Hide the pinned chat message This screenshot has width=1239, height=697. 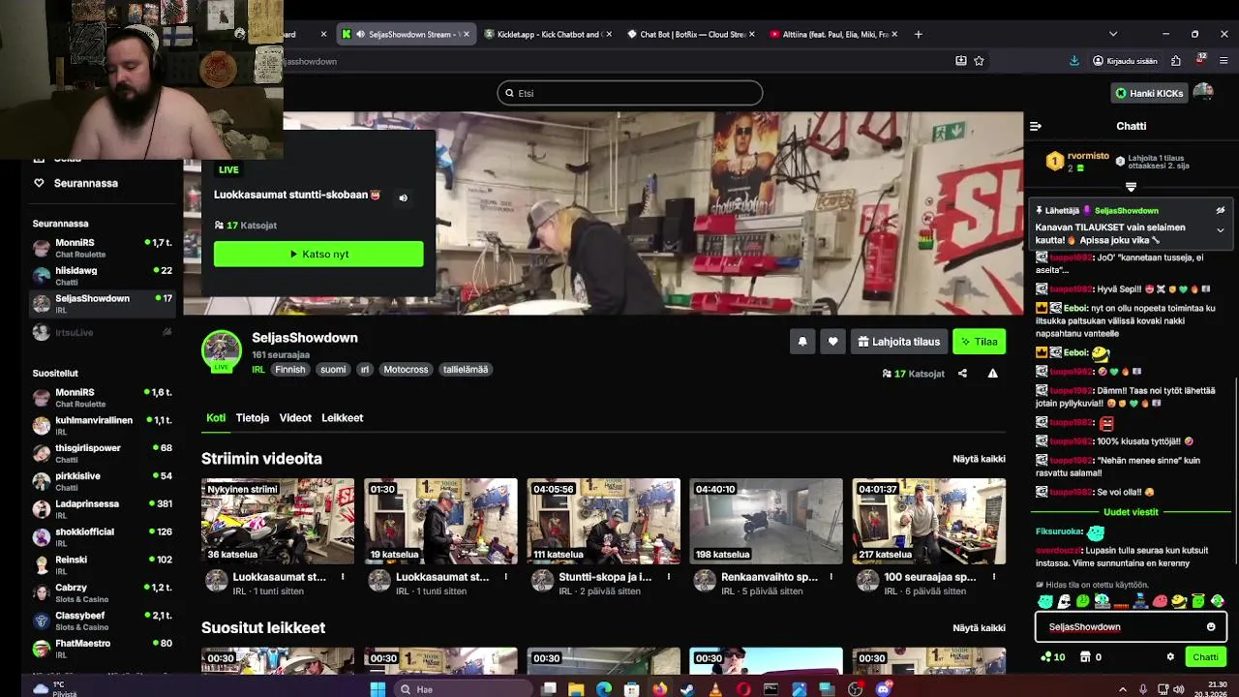click(x=1221, y=210)
